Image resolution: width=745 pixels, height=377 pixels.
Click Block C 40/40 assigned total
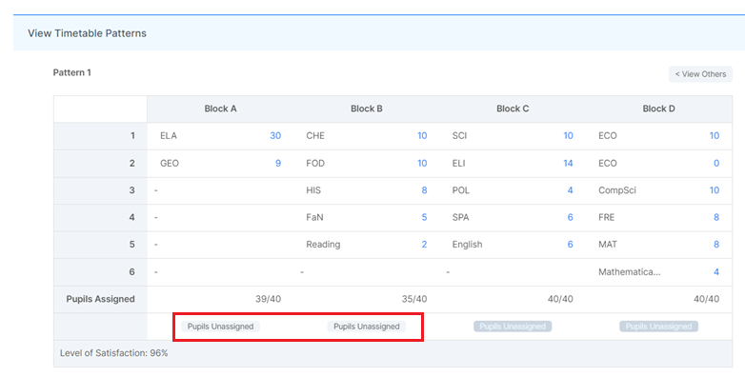560,299
